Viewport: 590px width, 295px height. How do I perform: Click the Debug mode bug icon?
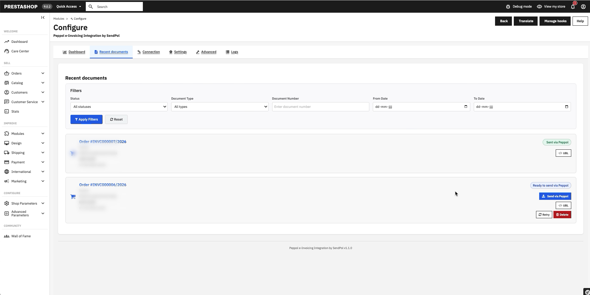point(508,6)
